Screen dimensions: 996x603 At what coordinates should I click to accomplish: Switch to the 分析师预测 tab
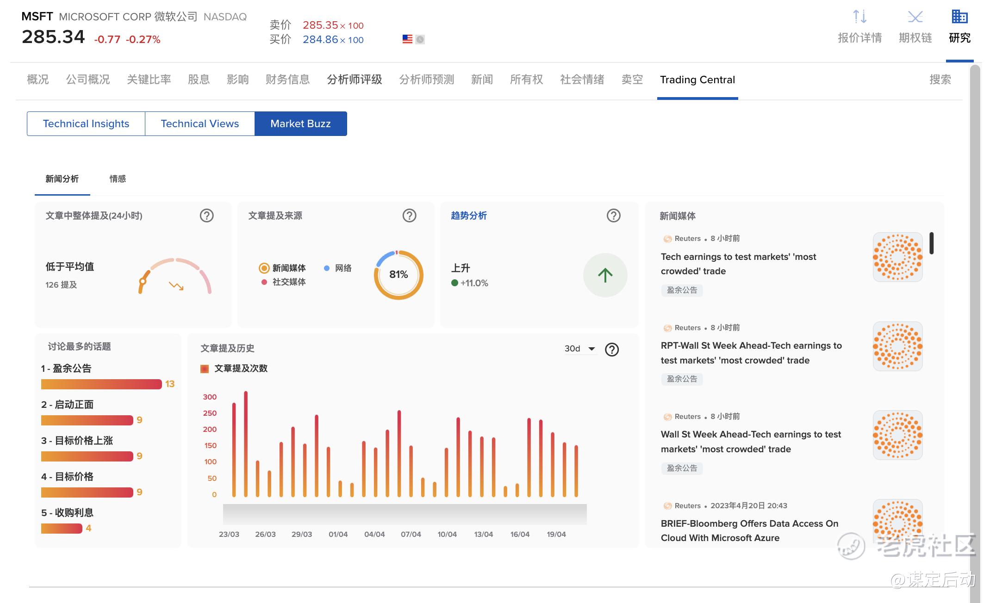[426, 80]
